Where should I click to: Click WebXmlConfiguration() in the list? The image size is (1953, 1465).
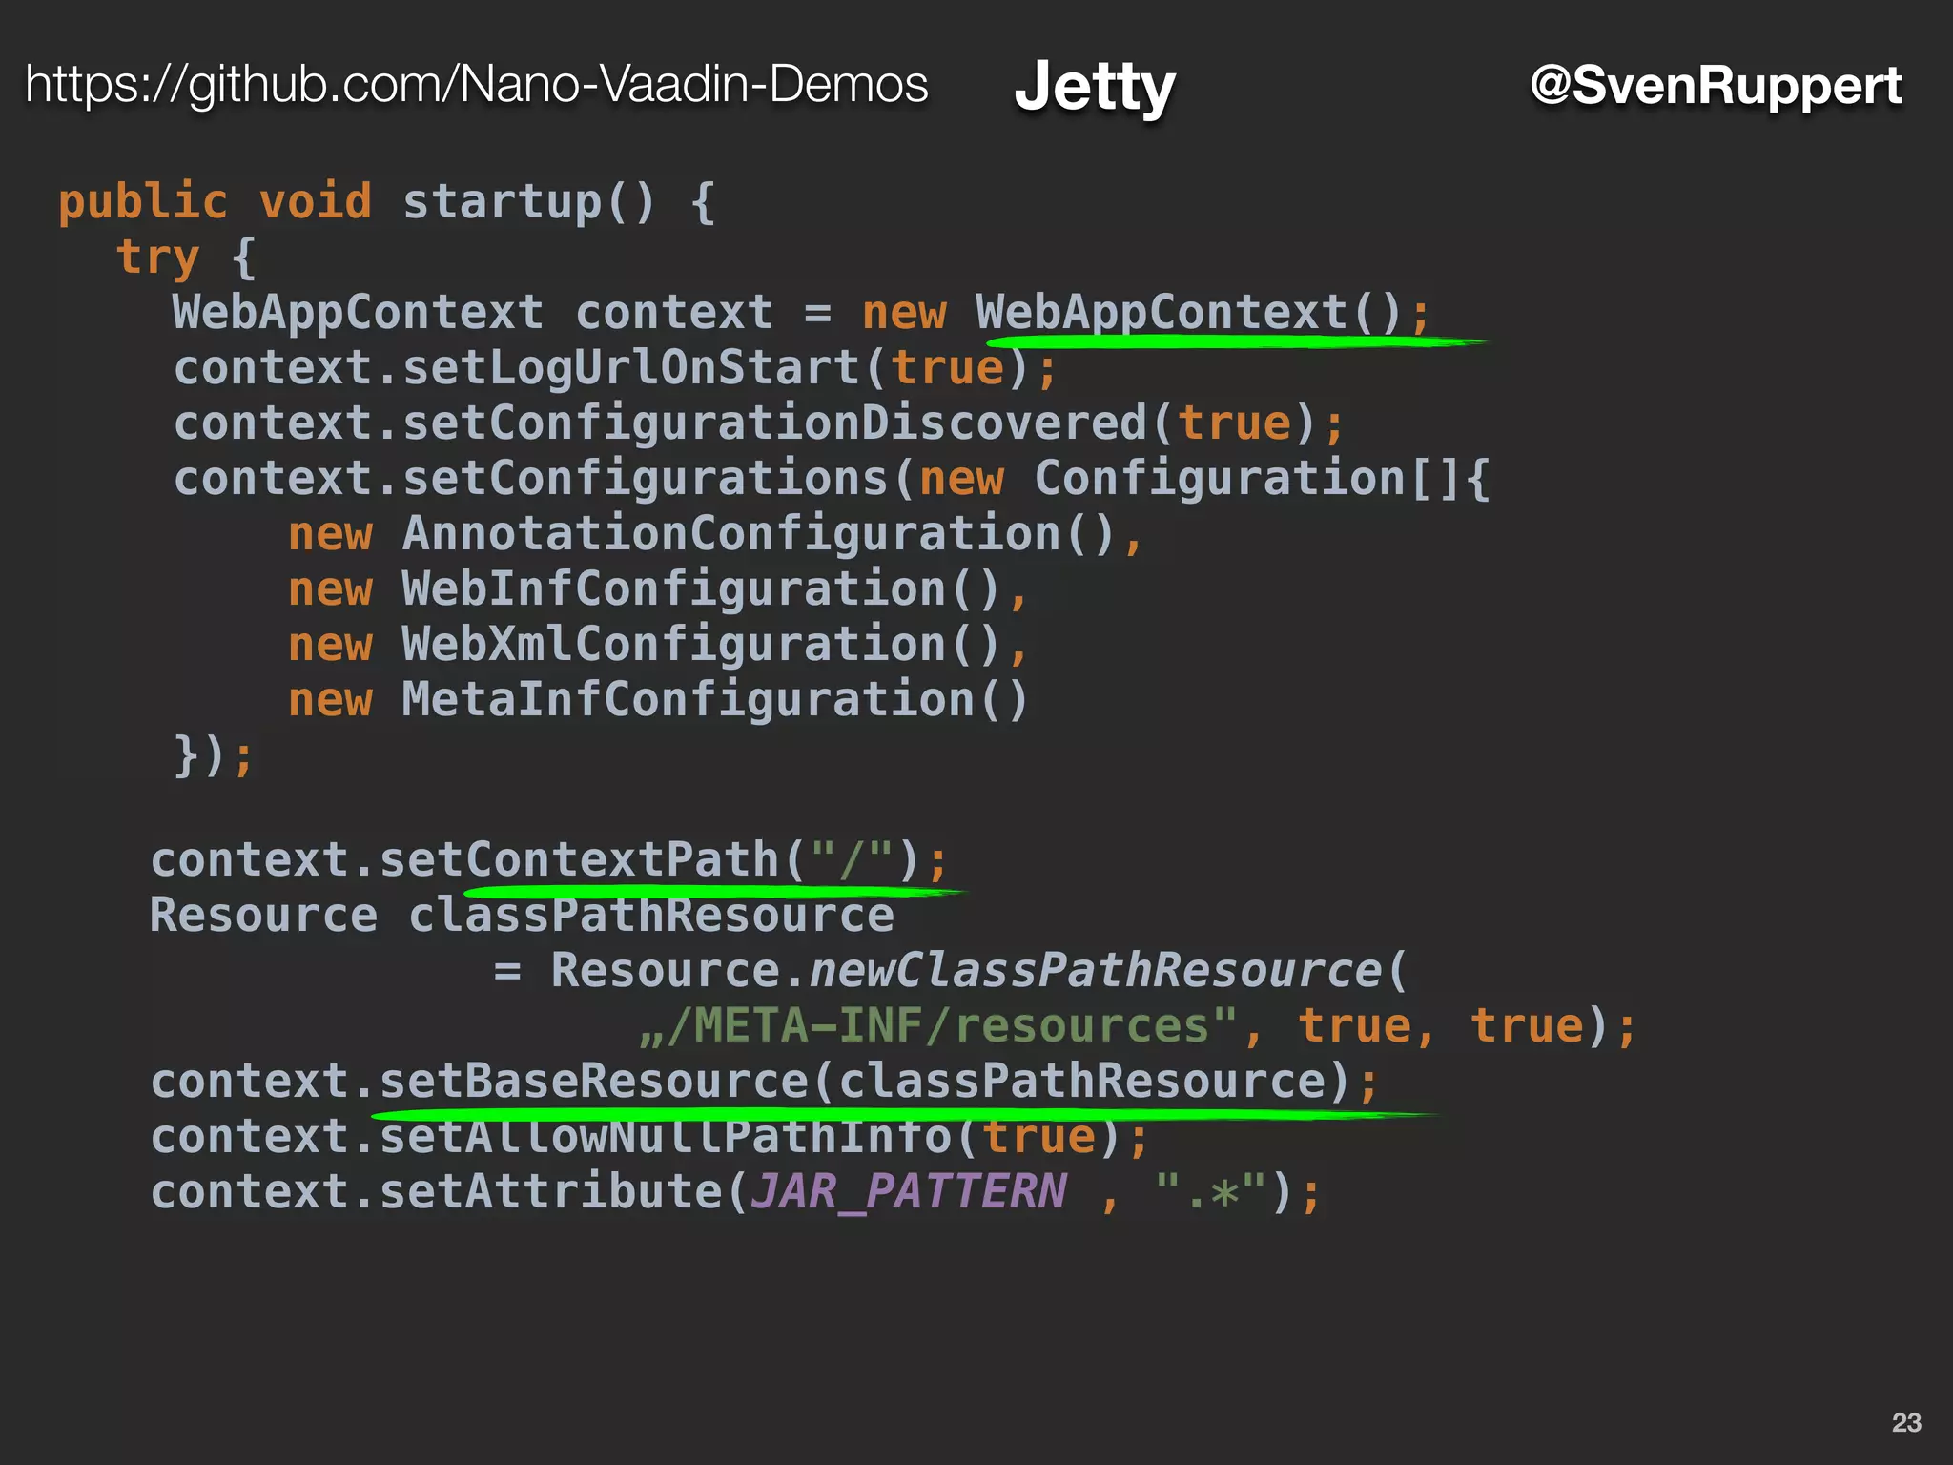click(701, 645)
